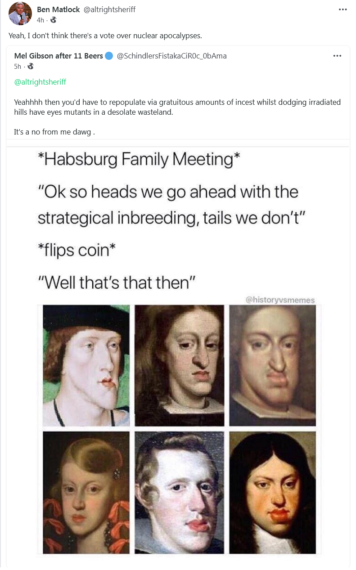Click the top-right portrait in the meme
The image size is (356, 570).
(272, 365)
